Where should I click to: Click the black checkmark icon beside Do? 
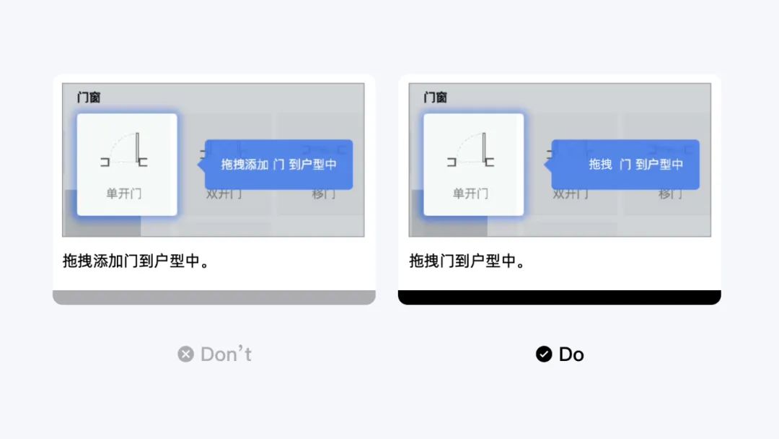click(x=544, y=355)
